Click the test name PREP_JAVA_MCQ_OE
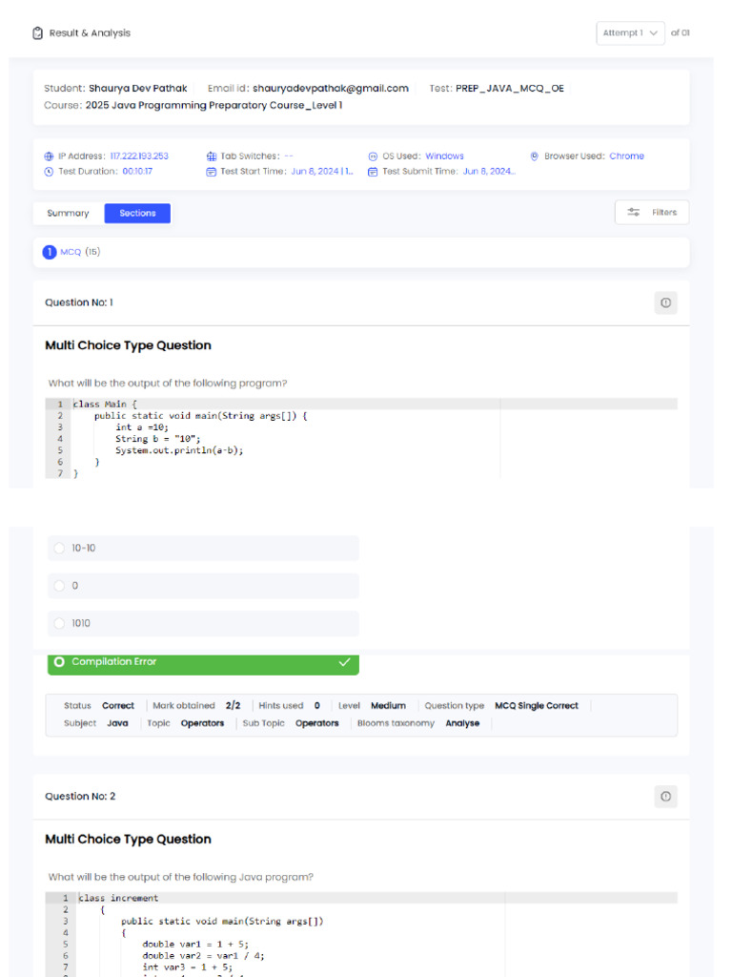 click(x=510, y=89)
